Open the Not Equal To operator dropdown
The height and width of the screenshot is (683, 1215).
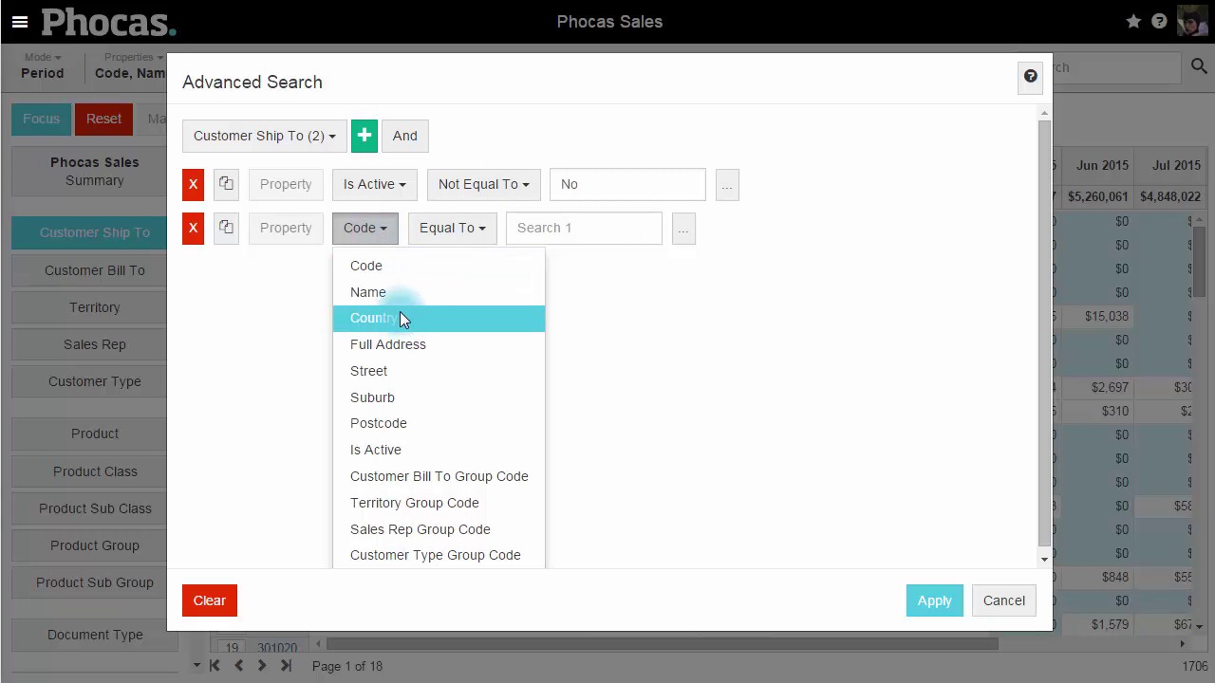pyautogui.click(x=483, y=184)
